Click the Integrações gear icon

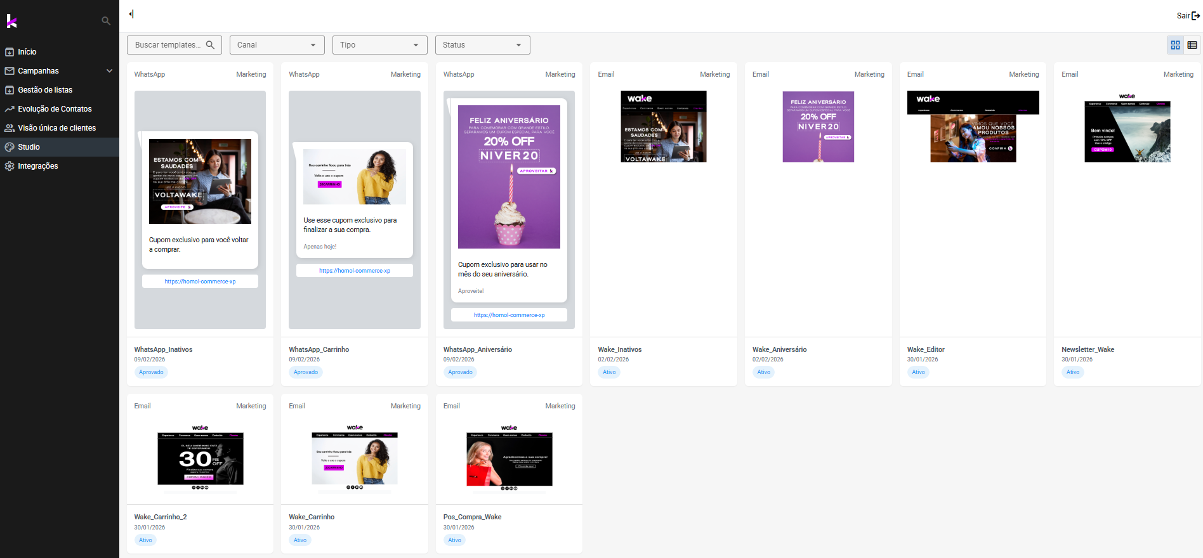pos(10,166)
